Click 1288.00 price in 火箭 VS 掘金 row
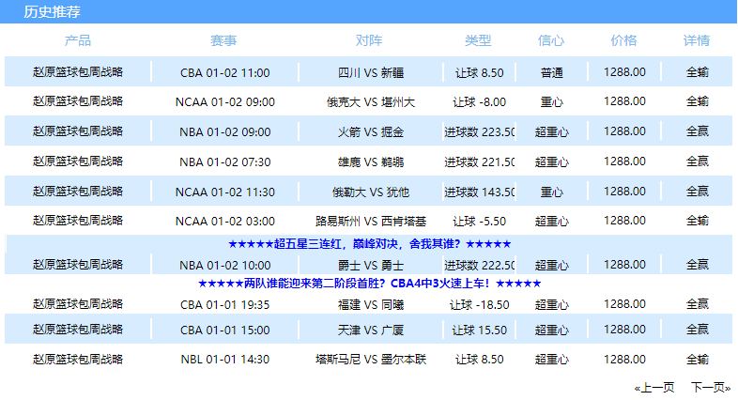Viewport: 738px width, 400px height. (x=624, y=131)
